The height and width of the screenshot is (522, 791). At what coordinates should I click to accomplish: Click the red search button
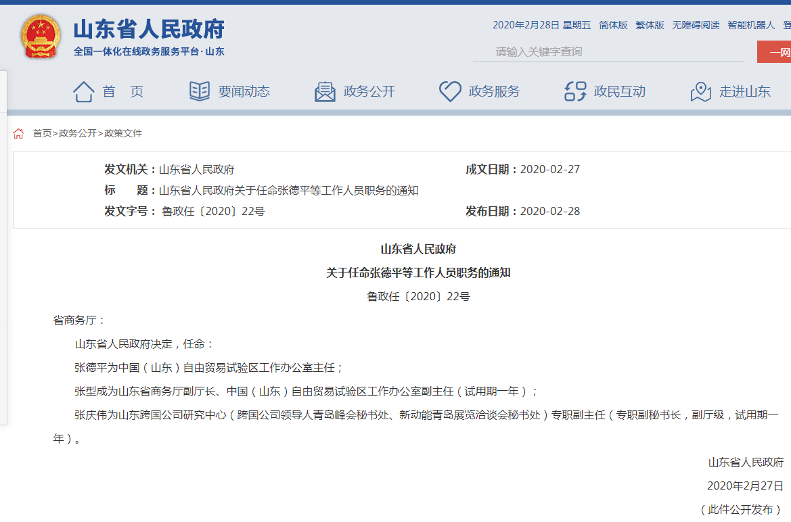[774, 52]
